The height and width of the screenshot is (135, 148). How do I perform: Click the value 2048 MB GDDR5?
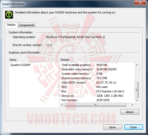pyautogui.click(x=106, y=69)
